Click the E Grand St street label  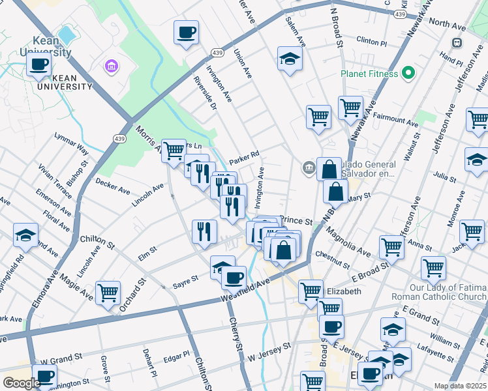click(421, 315)
